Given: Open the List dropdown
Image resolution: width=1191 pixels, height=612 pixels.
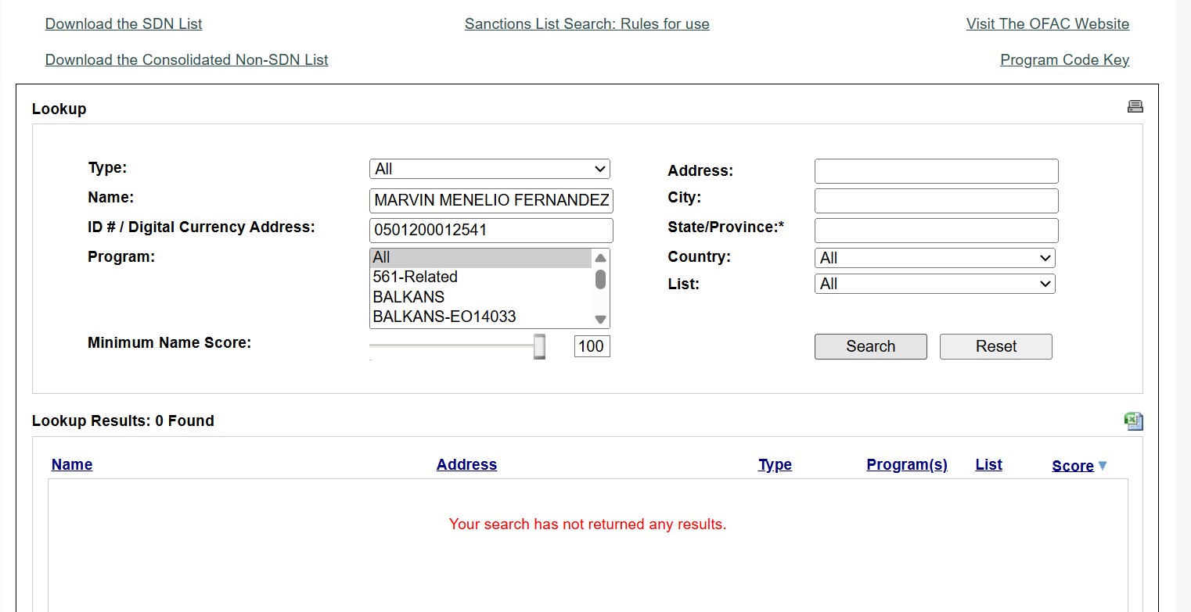Looking at the screenshot, I should pos(934,285).
